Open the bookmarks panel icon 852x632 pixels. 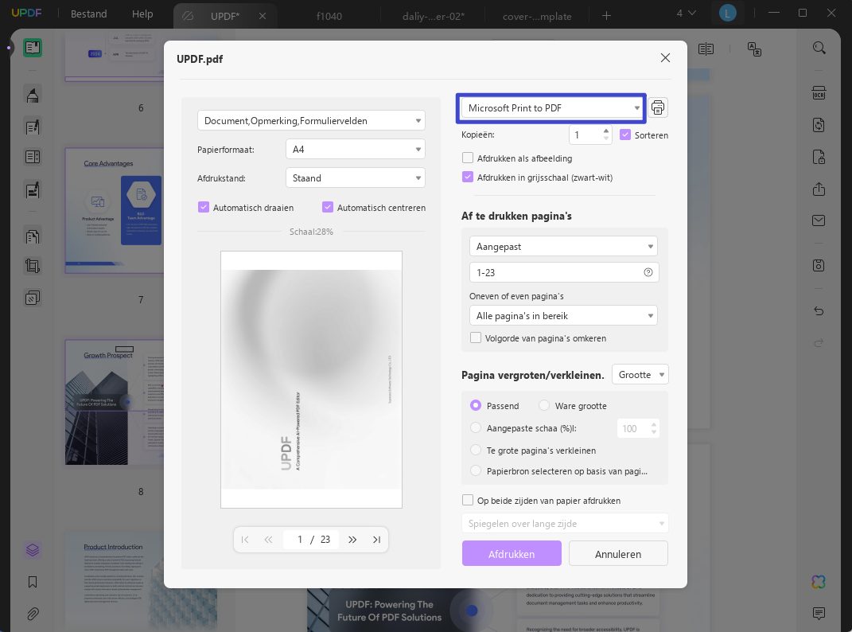33,582
